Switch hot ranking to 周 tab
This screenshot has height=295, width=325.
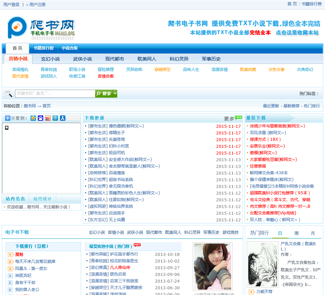tap(297, 233)
